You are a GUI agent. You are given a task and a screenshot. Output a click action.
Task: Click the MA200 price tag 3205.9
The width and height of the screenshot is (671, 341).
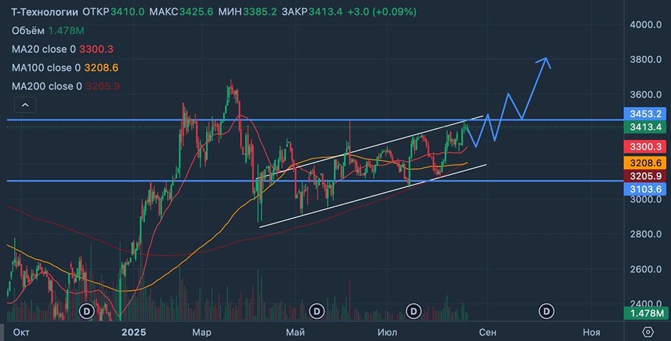point(645,176)
